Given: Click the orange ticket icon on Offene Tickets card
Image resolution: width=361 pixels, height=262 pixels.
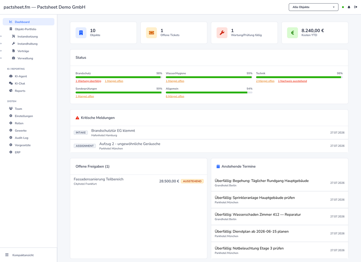Looking at the screenshot, I should tap(151, 33).
